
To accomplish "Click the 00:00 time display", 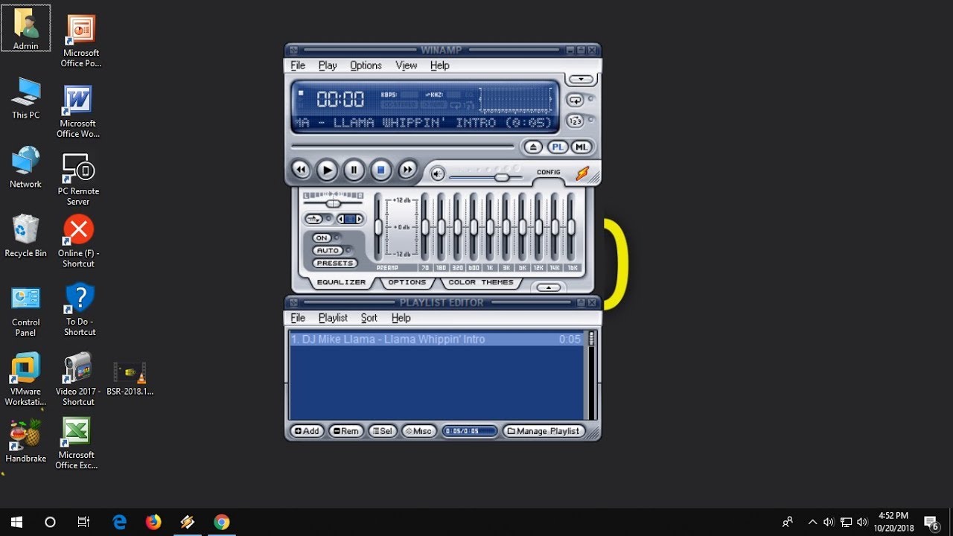I will [x=340, y=99].
